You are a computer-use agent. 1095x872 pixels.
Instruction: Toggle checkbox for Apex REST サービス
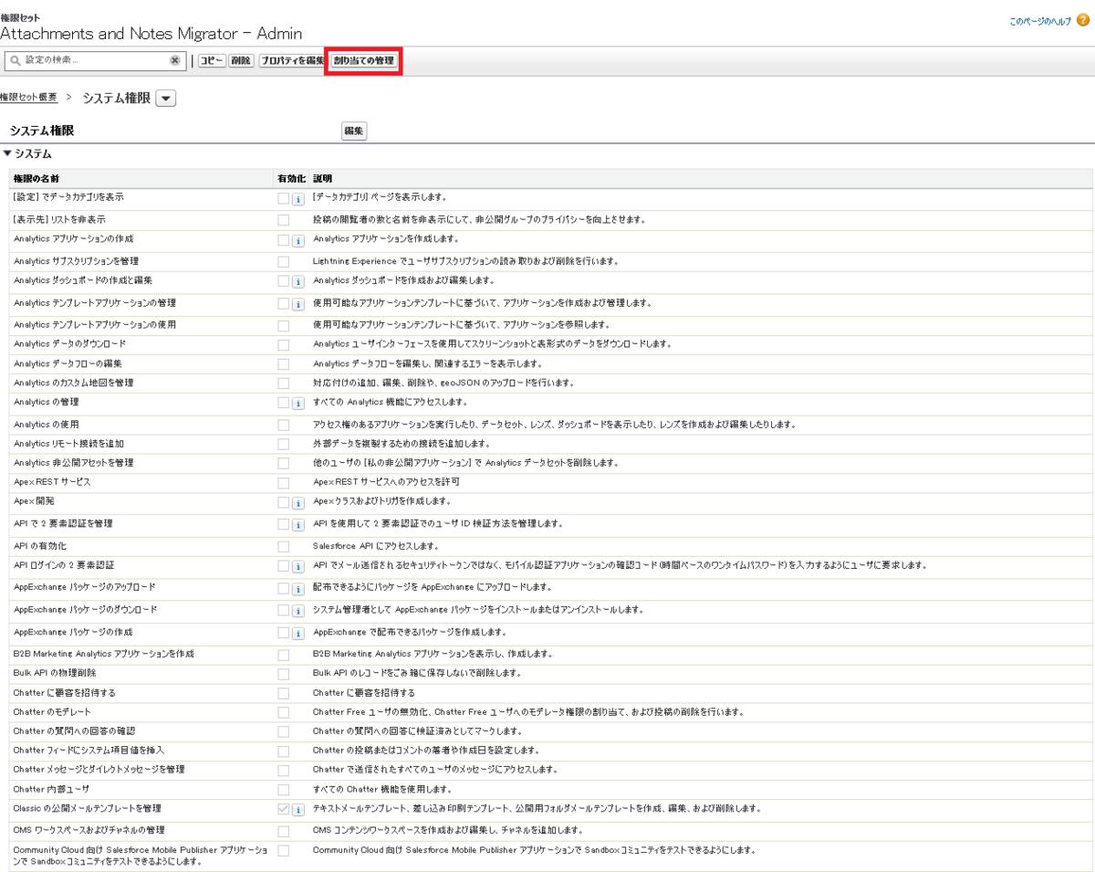(x=284, y=482)
